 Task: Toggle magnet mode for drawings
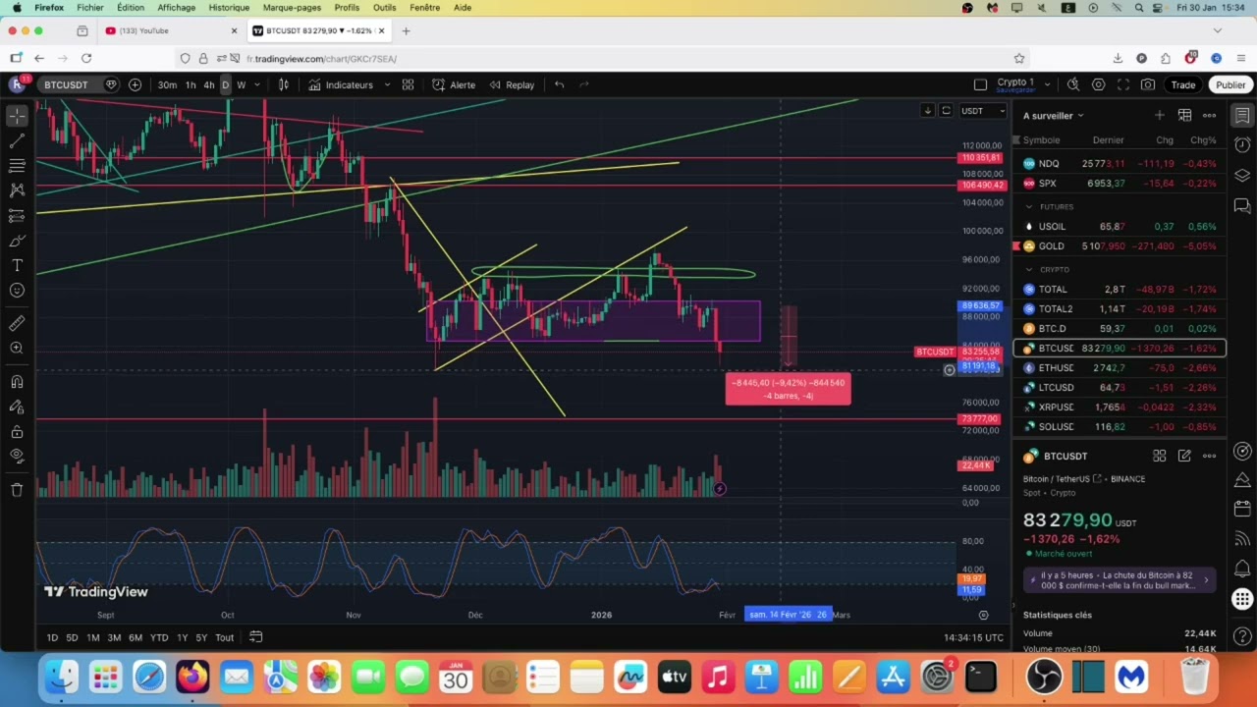point(17,382)
